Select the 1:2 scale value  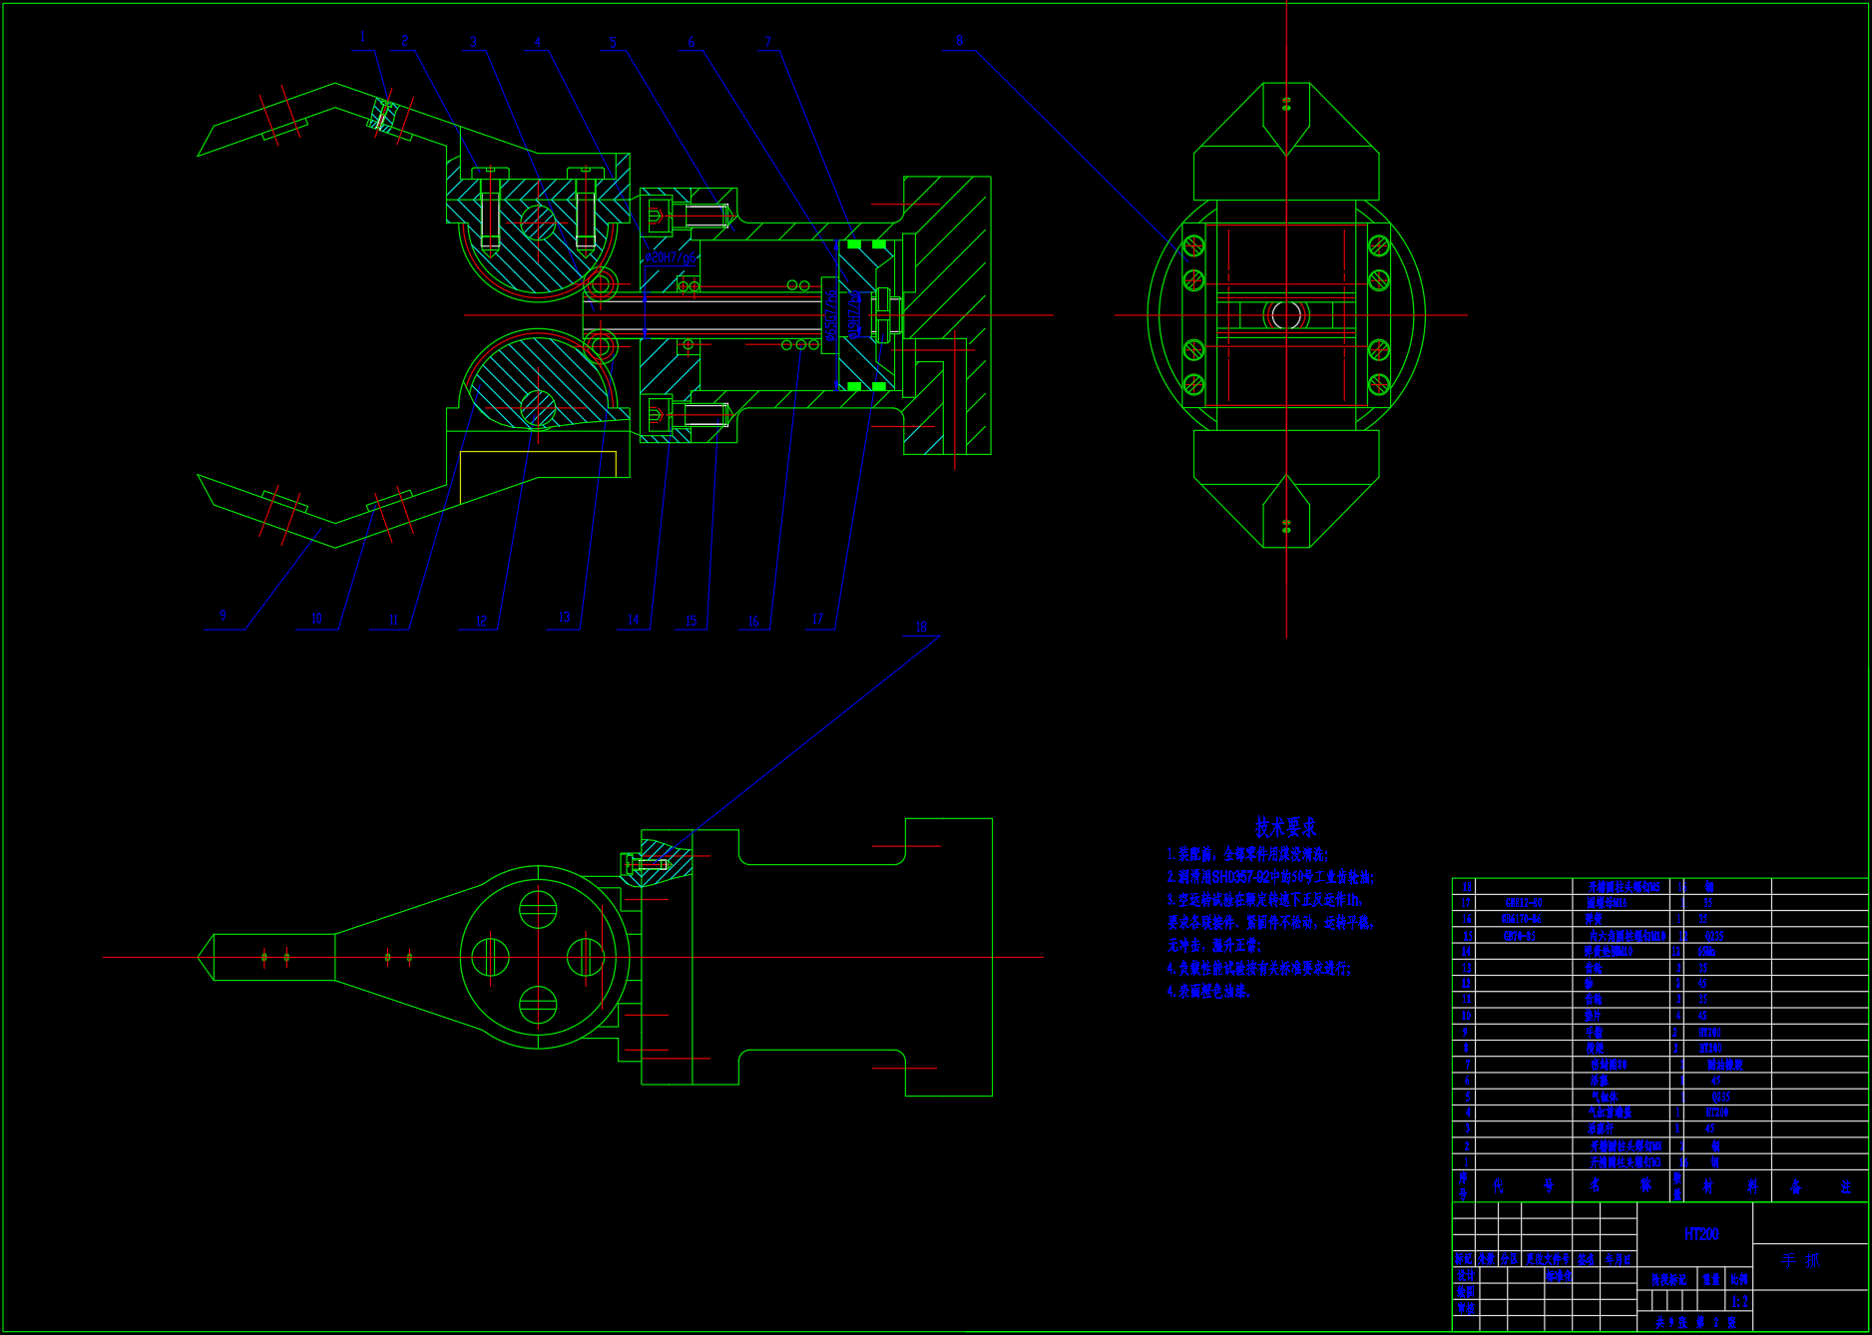[x=1739, y=1301]
